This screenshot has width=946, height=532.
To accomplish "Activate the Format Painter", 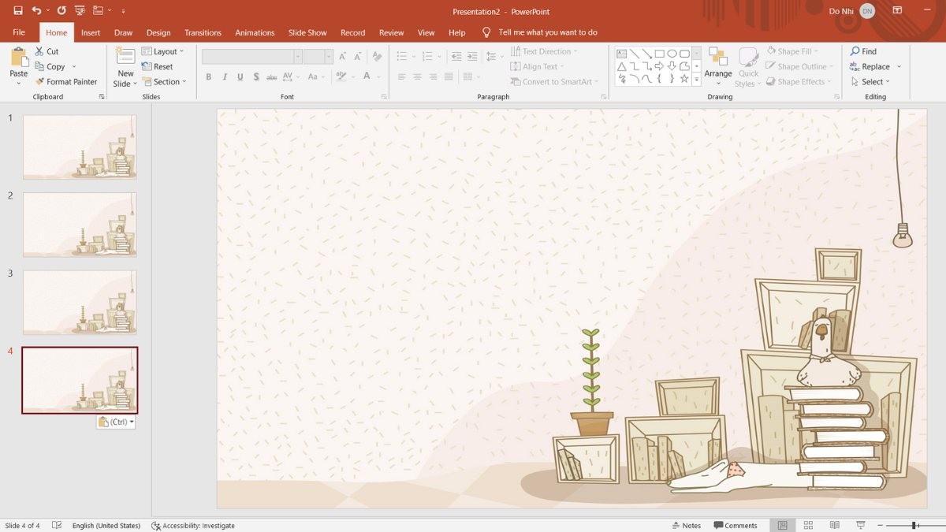I will 66,82.
